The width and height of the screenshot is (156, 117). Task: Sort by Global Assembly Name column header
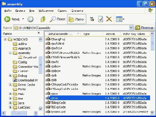pos(63,34)
